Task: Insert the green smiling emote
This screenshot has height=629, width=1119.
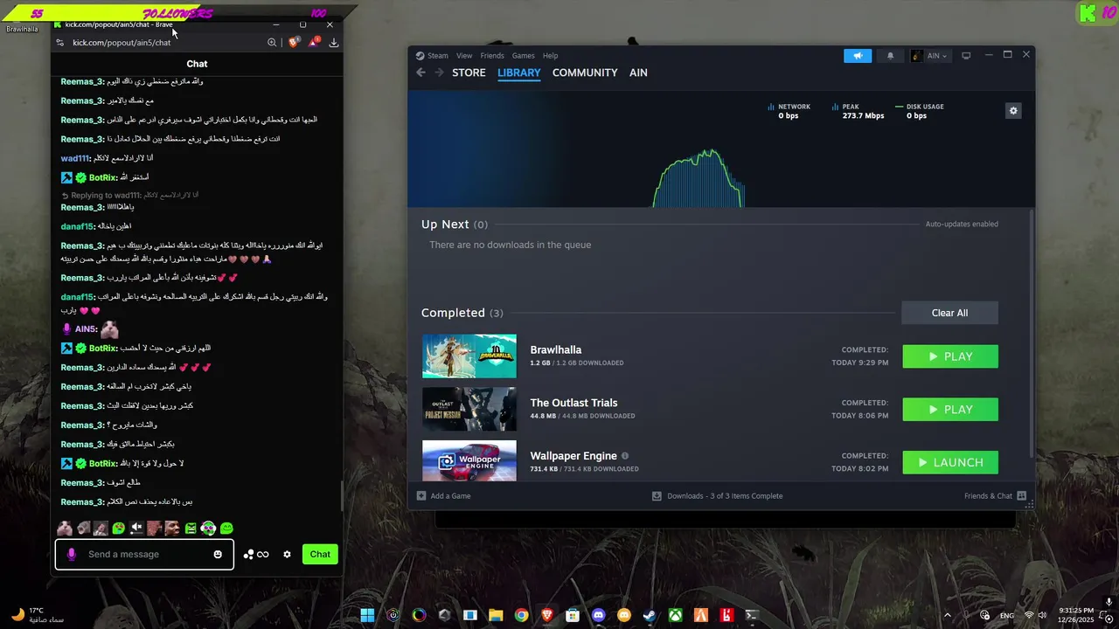Action: click(226, 528)
